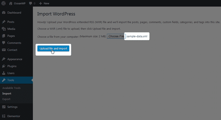
Task: Open the Elementor menu item
Action: (14, 116)
